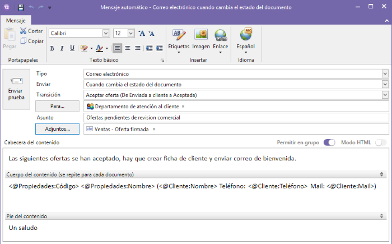Click the Adjuntos... button
This screenshot has height=244, width=392.
pyautogui.click(x=57, y=129)
